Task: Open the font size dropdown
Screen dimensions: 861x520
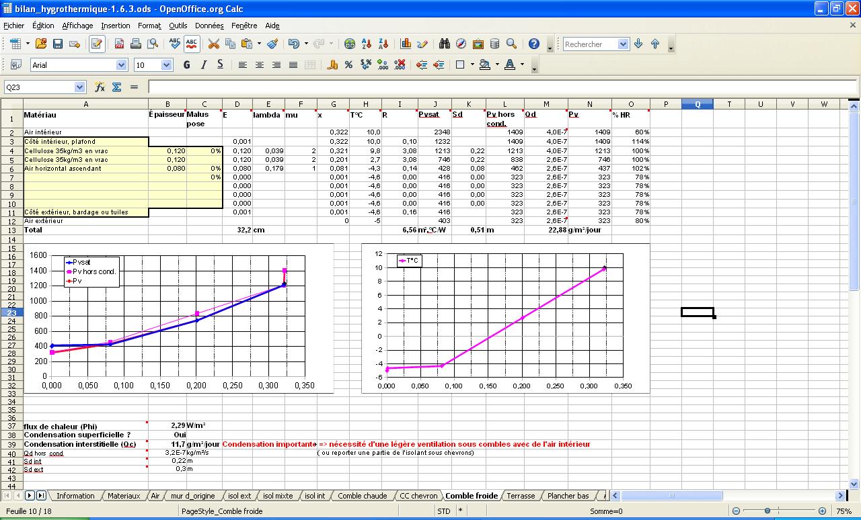Action: click(x=167, y=64)
